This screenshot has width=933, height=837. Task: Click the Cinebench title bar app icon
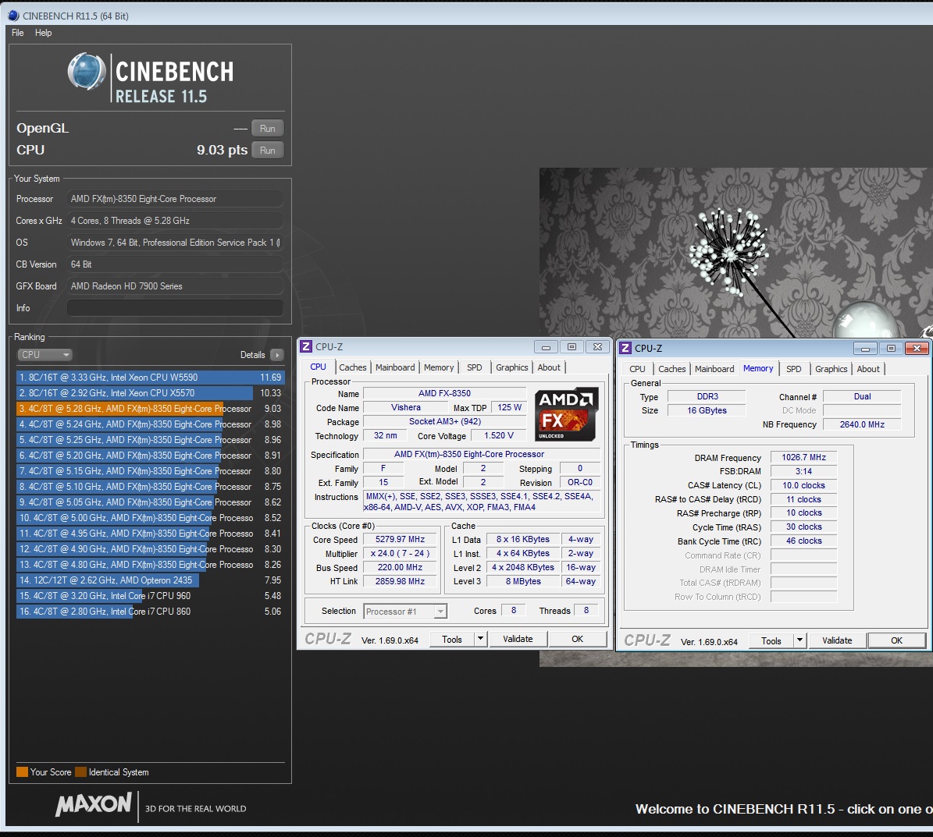click(x=13, y=16)
